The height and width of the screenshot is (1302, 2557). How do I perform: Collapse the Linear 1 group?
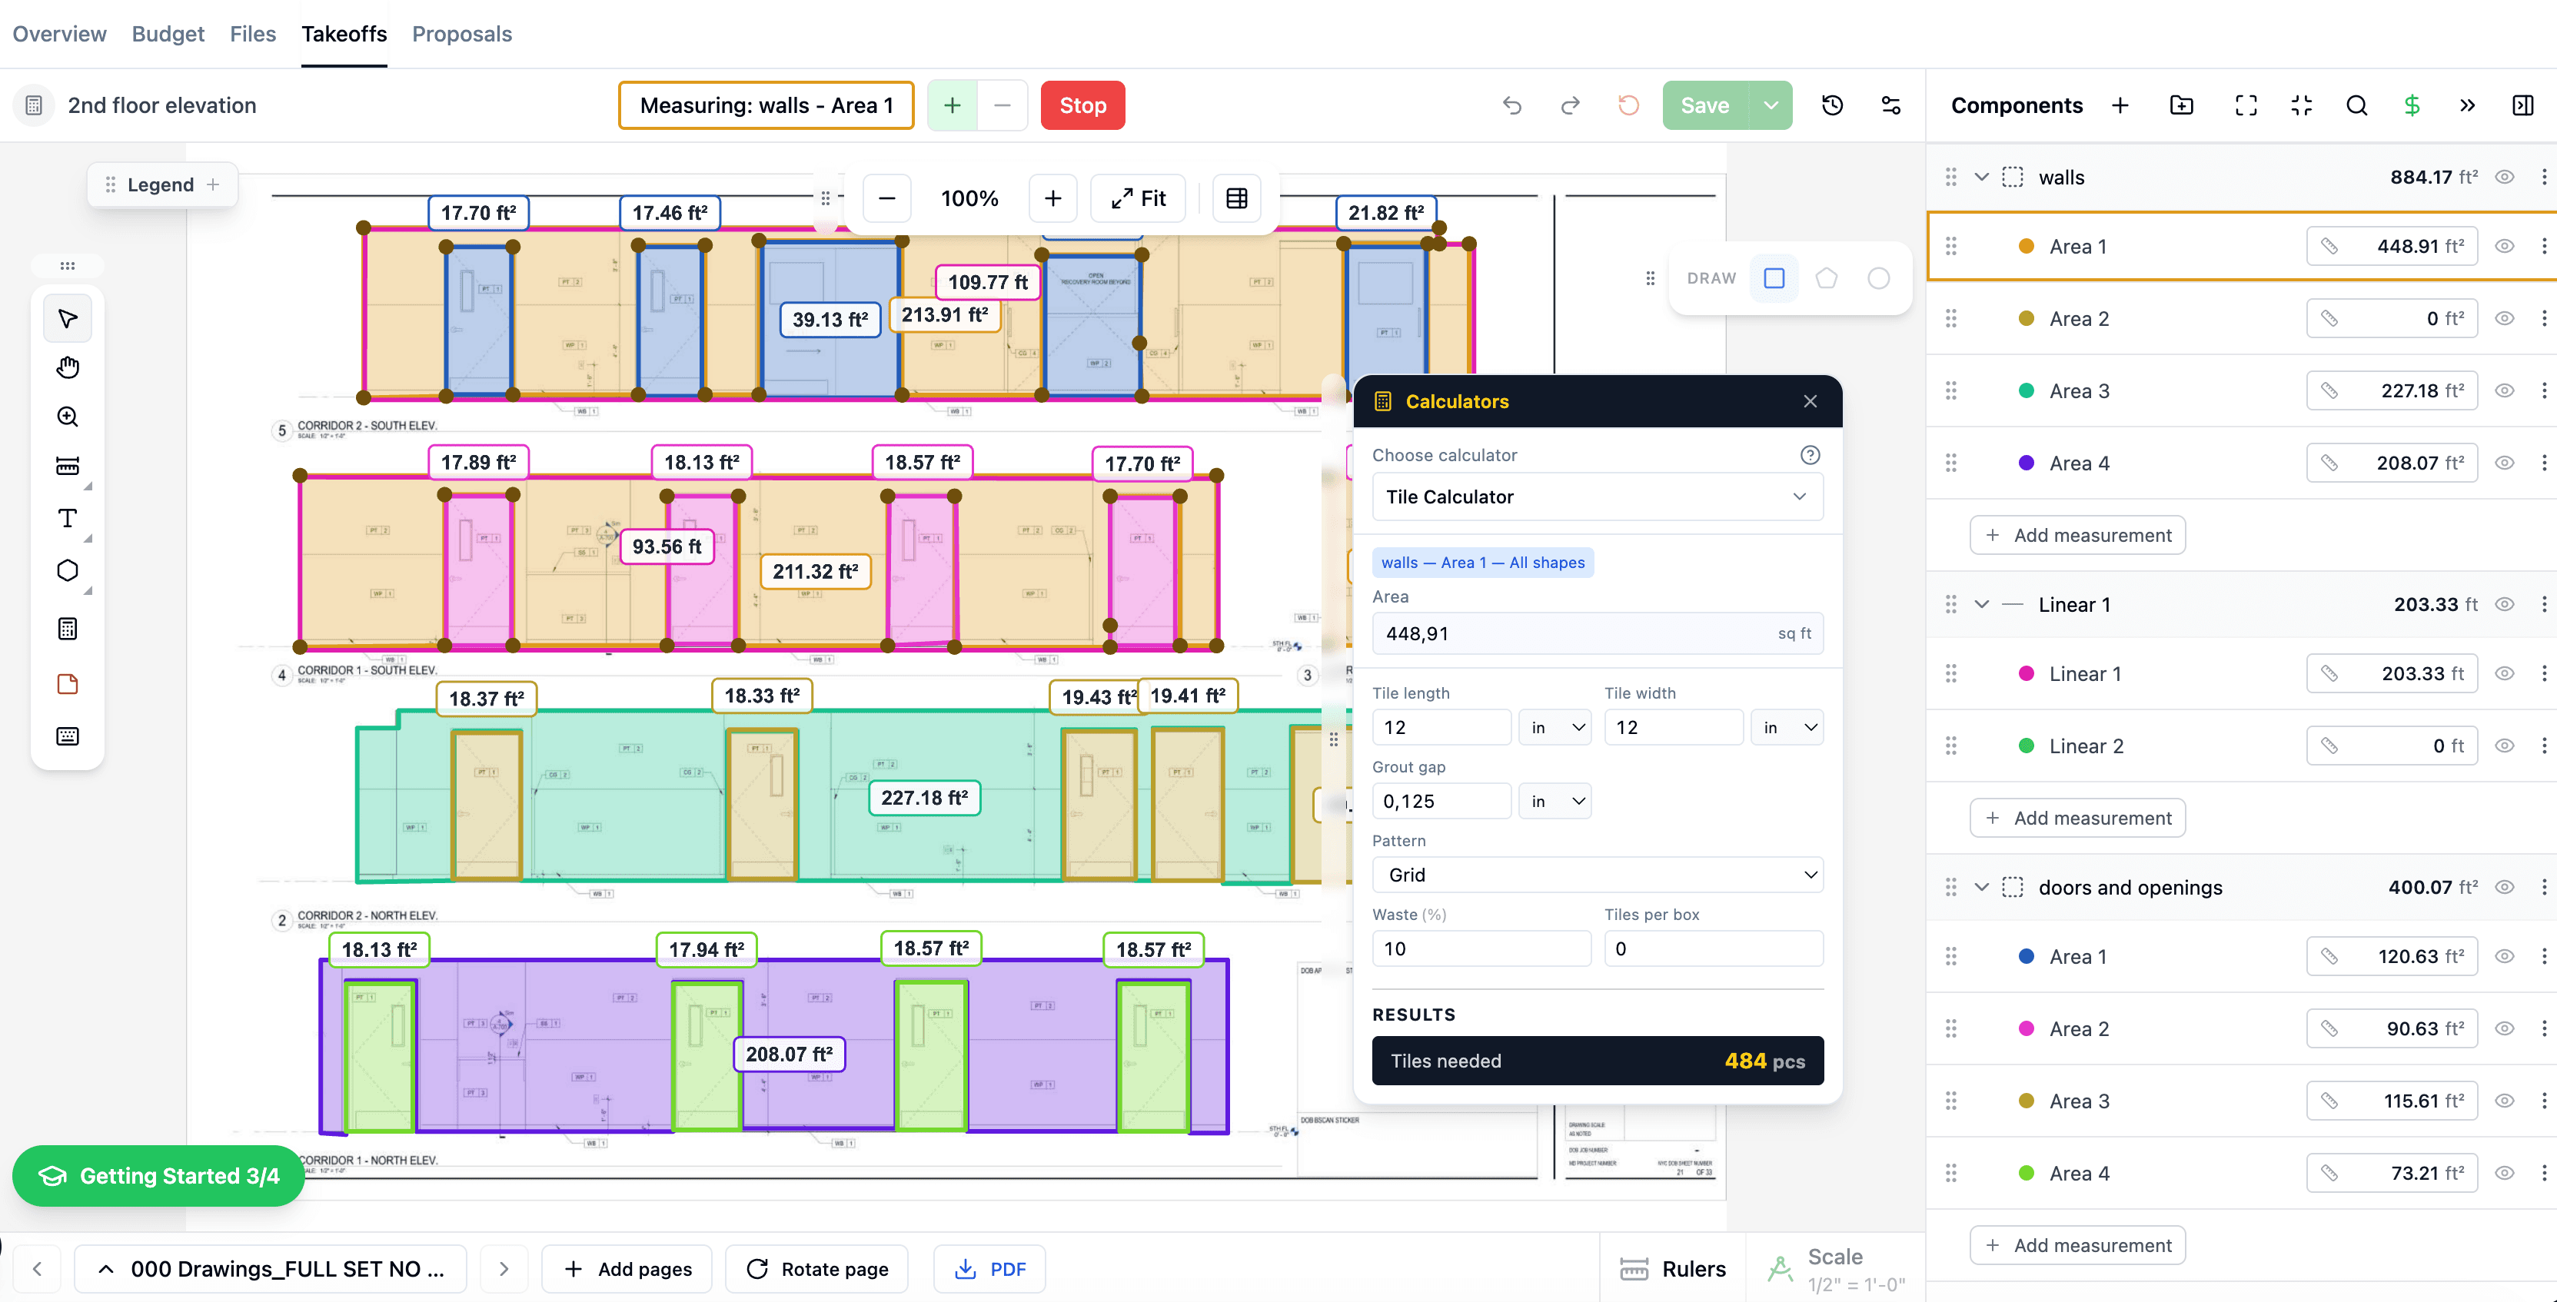click(x=1981, y=604)
